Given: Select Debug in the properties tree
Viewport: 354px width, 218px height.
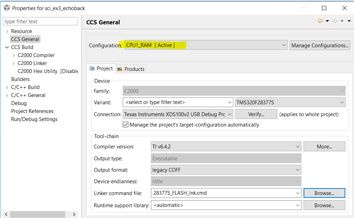Looking at the screenshot, I should coord(19,103).
